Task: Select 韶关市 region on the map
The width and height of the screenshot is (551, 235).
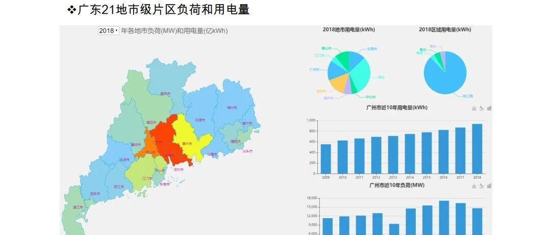Action: [168, 79]
